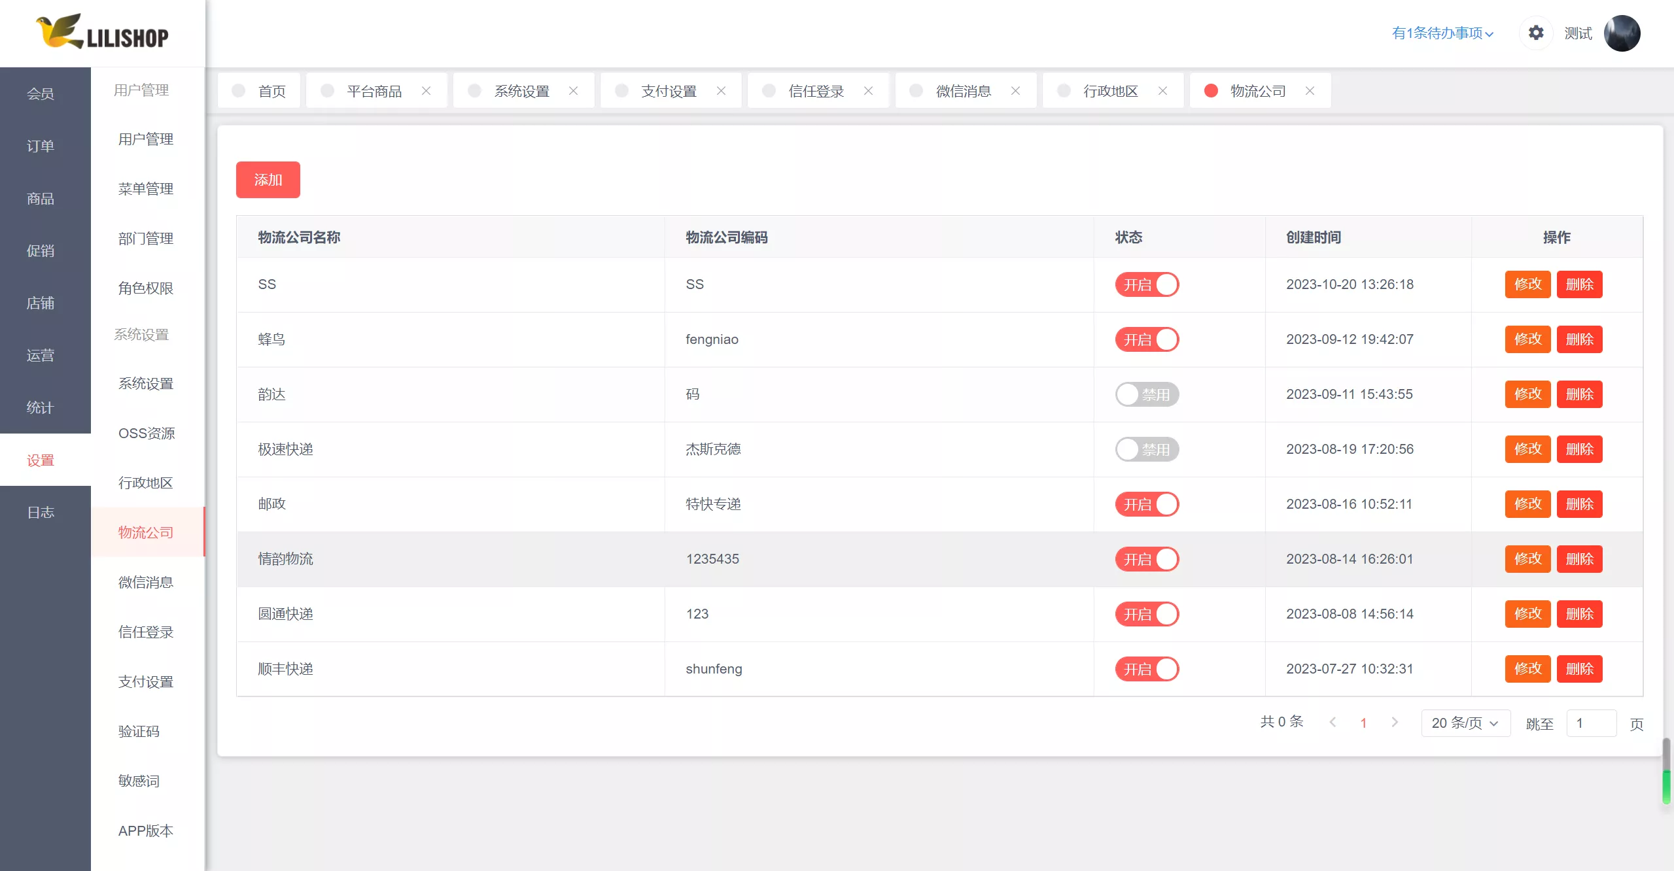1674x871 pixels.
Task: Close the 平台商品 tab with its X
Action: pyautogui.click(x=426, y=91)
